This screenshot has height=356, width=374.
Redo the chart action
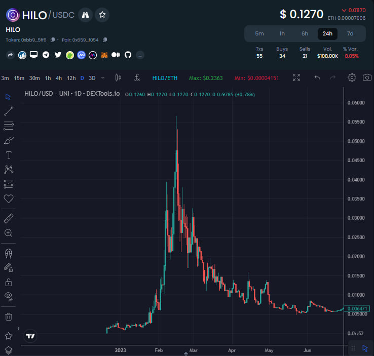click(x=333, y=77)
